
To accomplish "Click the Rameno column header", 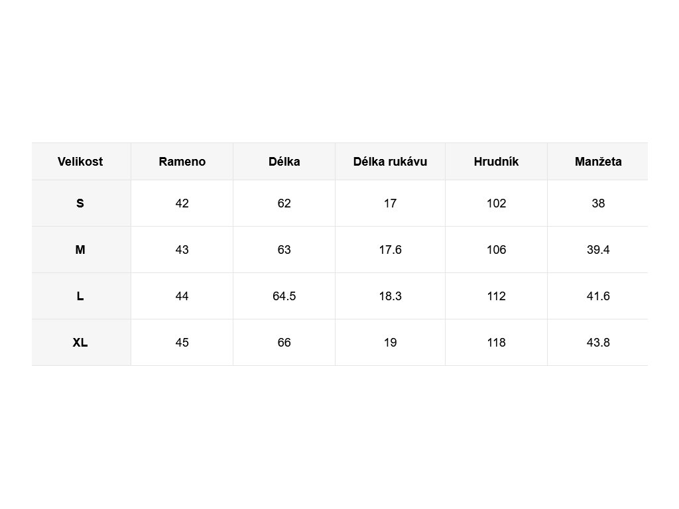I will [x=182, y=162].
